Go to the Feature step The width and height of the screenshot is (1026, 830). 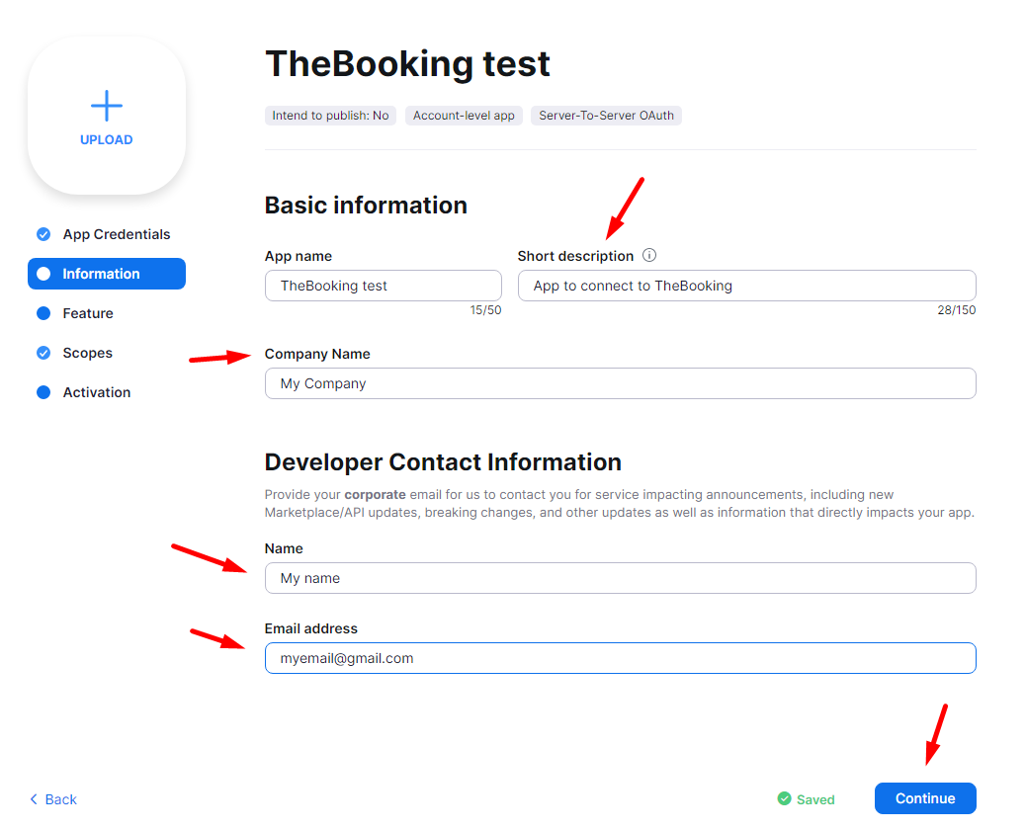coord(88,313)
